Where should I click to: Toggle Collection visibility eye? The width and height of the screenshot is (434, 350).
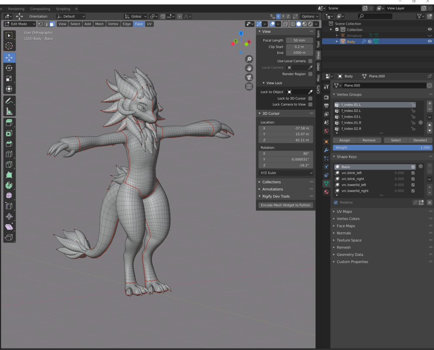click(x=430, y=29)
